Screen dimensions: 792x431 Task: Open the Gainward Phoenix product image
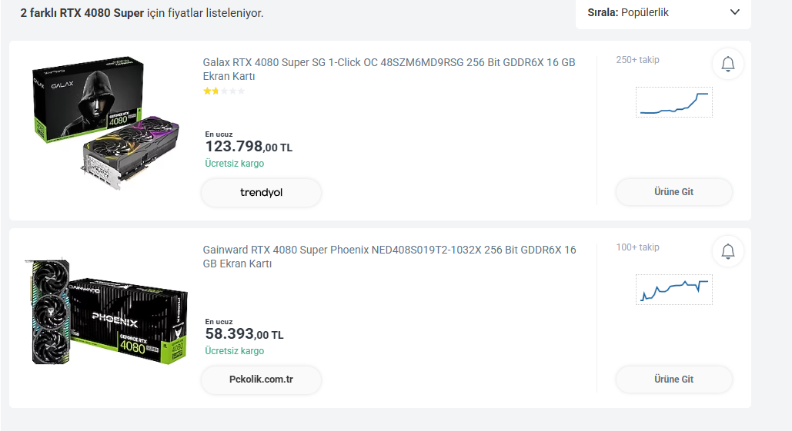click(105, 311)
